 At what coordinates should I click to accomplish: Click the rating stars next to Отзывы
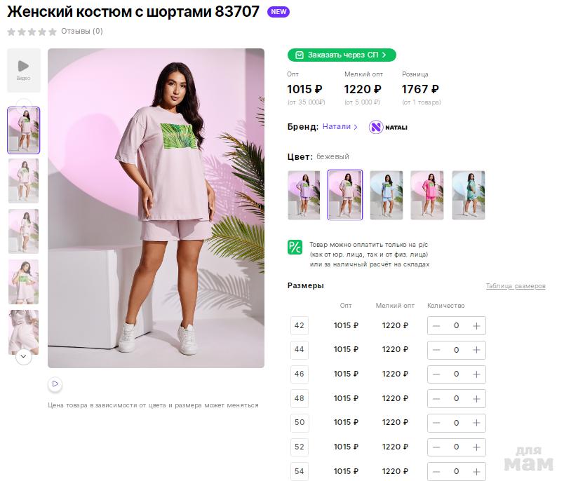click(x=32, y=32)
